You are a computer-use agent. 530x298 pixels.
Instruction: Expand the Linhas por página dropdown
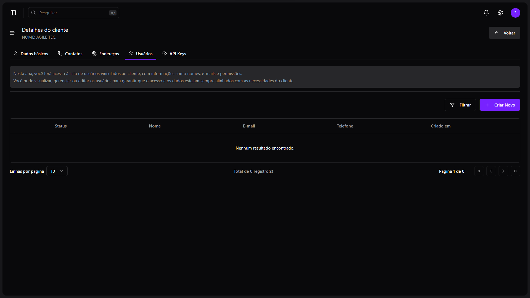point(57,171)
